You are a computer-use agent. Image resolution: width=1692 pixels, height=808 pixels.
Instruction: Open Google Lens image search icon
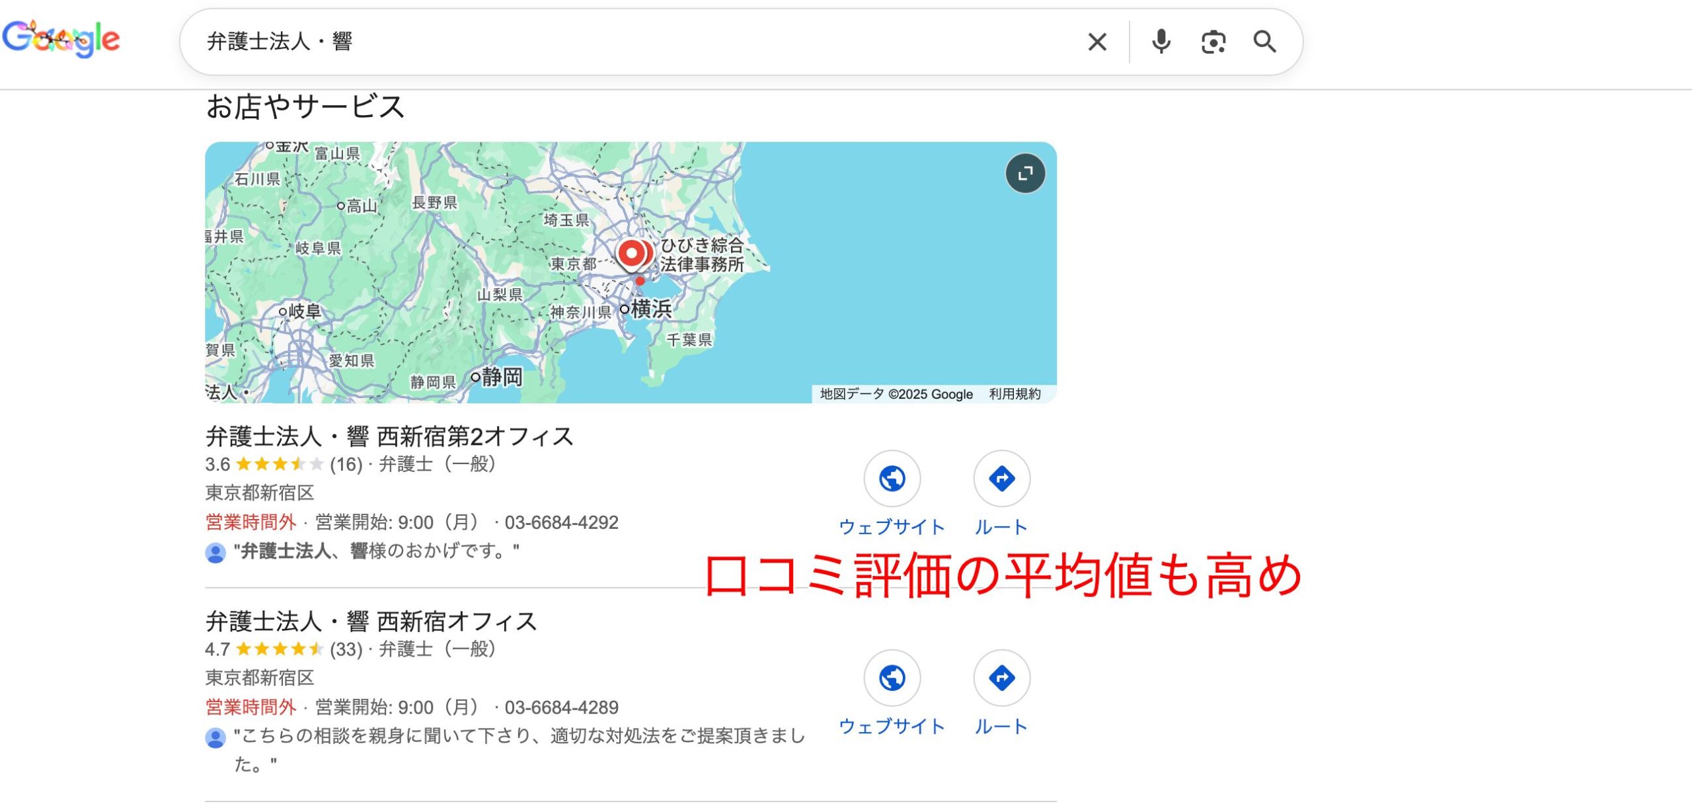(x=1213, y=42)
